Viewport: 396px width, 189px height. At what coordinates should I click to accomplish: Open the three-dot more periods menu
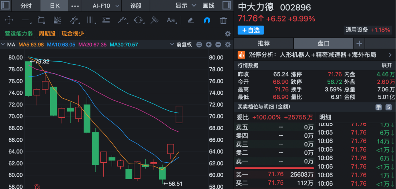(x=75, y=6)
